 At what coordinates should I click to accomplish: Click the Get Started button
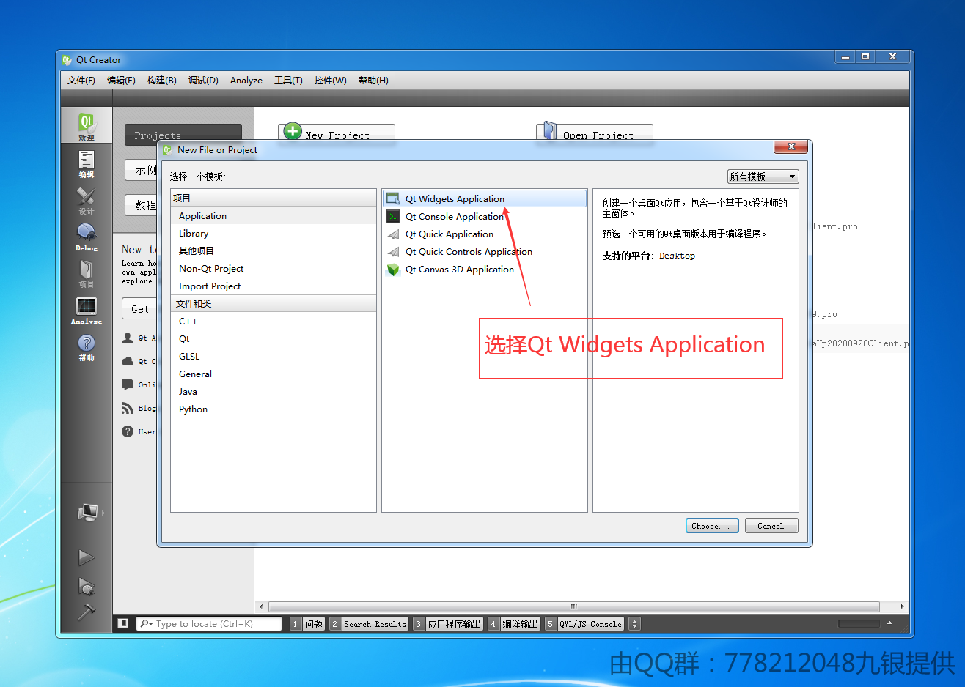click(x=139, y=309)
